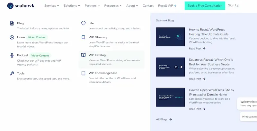Click the Resell WordPress Hosting thumbnail
The image size is (257, 131).
click(x=171, y=37)
